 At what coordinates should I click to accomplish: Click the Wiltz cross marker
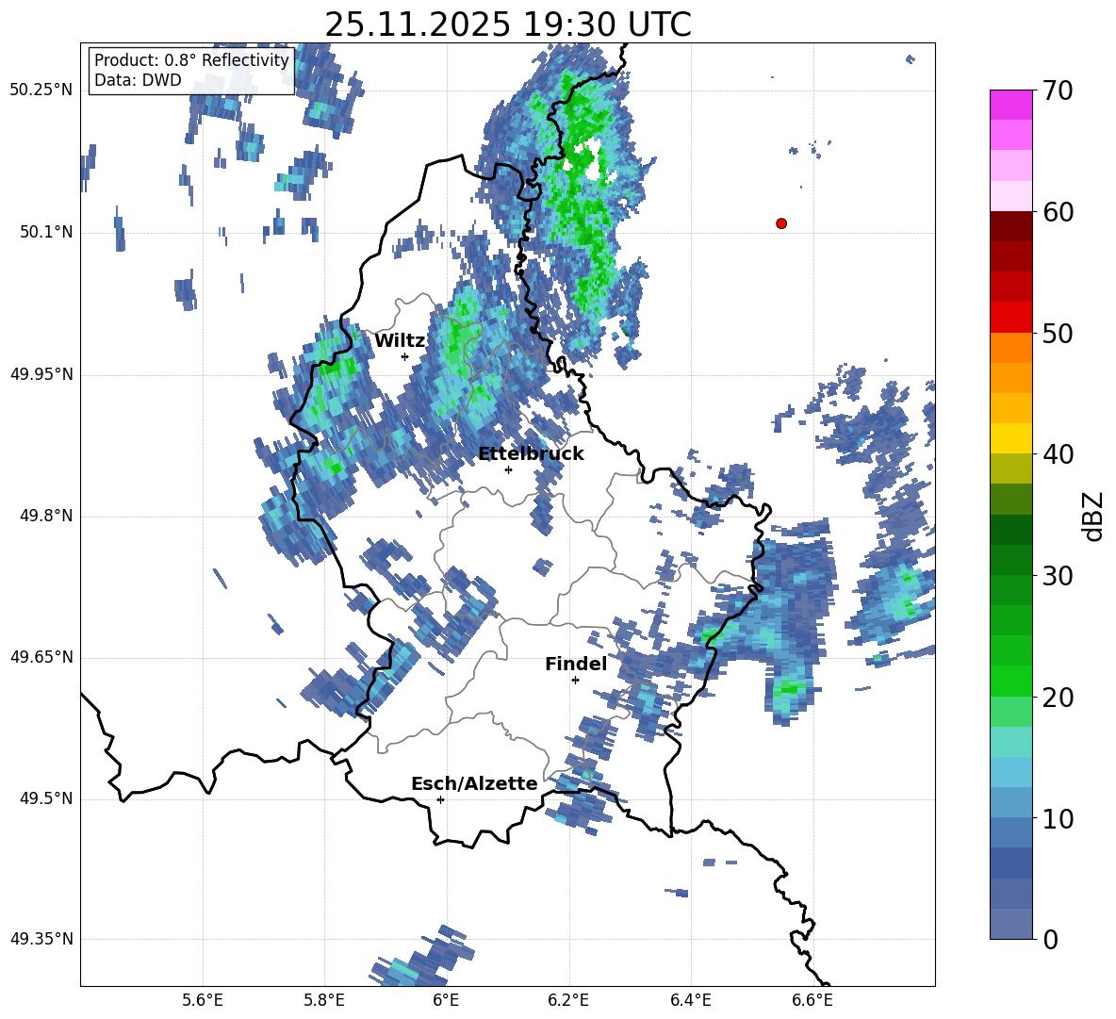tap(405, 356)
